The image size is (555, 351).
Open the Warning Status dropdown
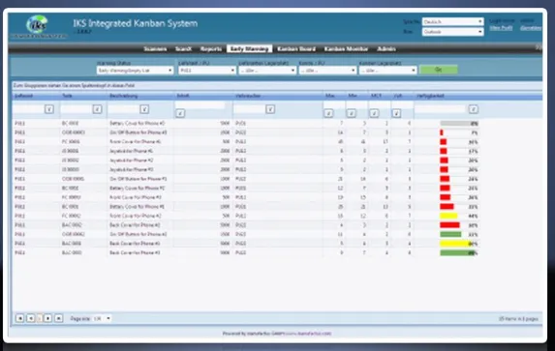coord(135,71)
